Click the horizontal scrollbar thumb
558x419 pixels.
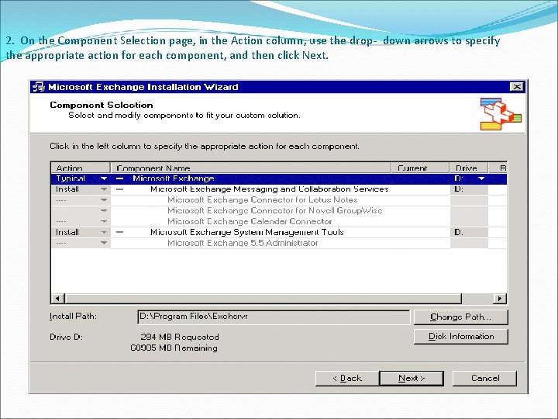point(263,298)
